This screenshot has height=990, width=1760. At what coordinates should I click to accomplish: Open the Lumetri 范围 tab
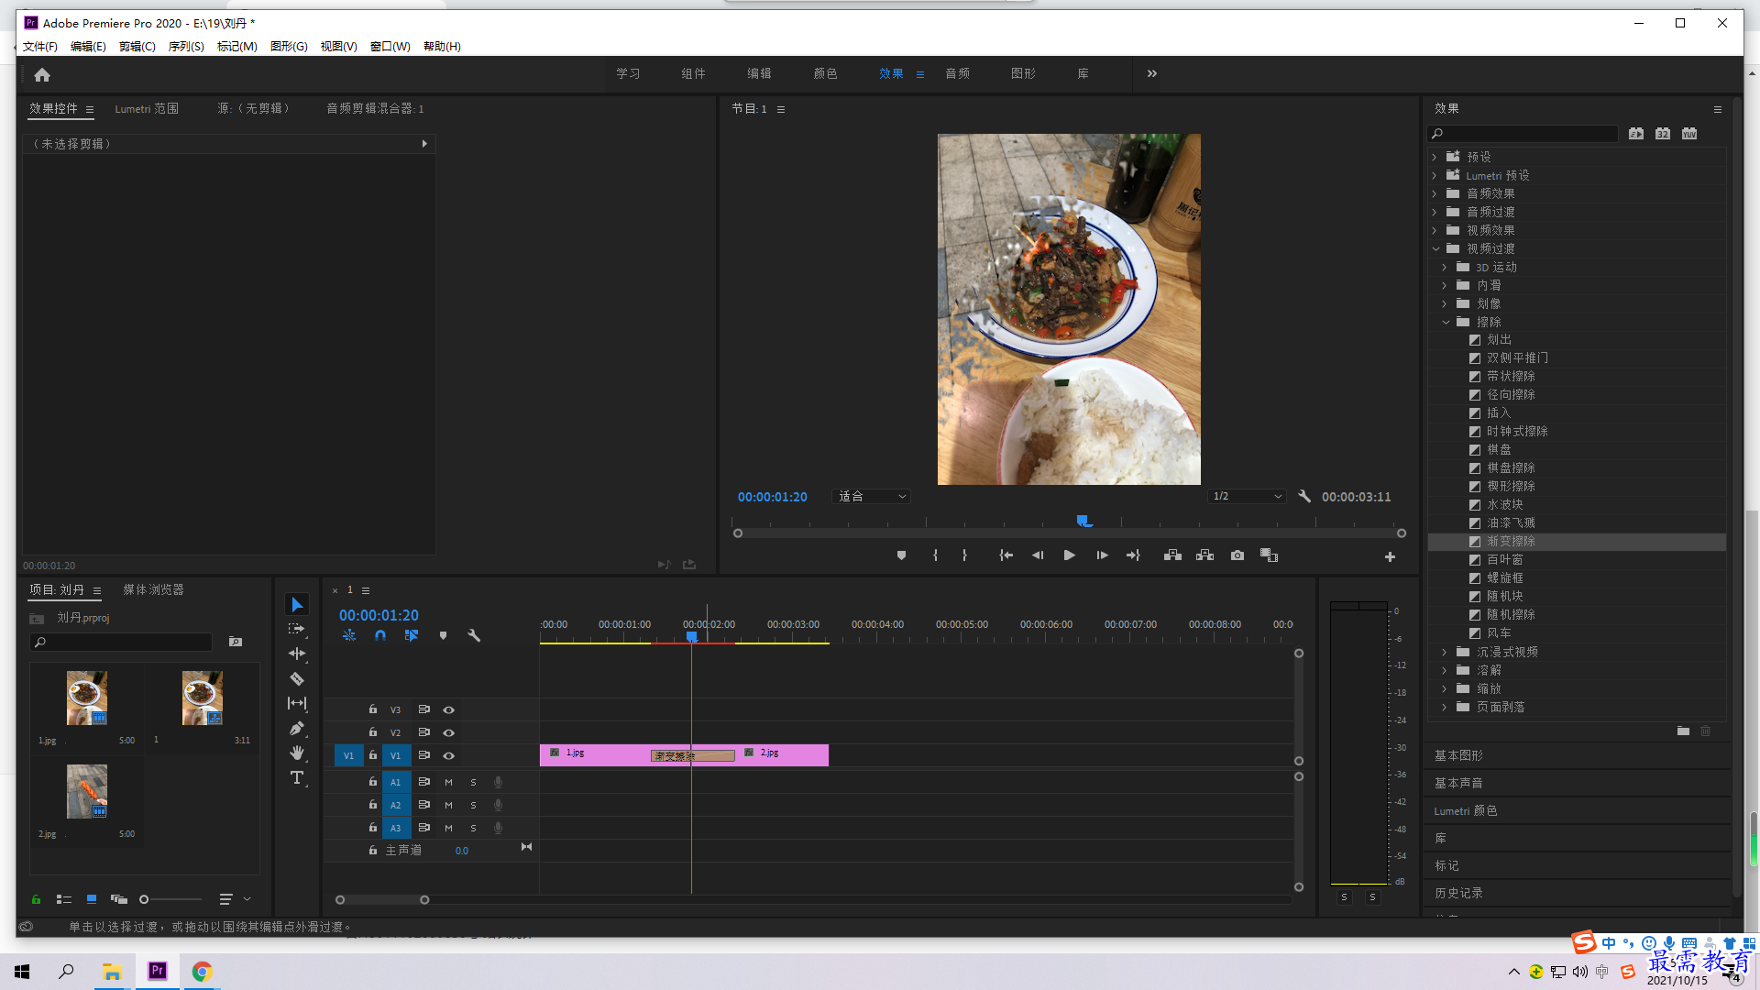point(147,108)
